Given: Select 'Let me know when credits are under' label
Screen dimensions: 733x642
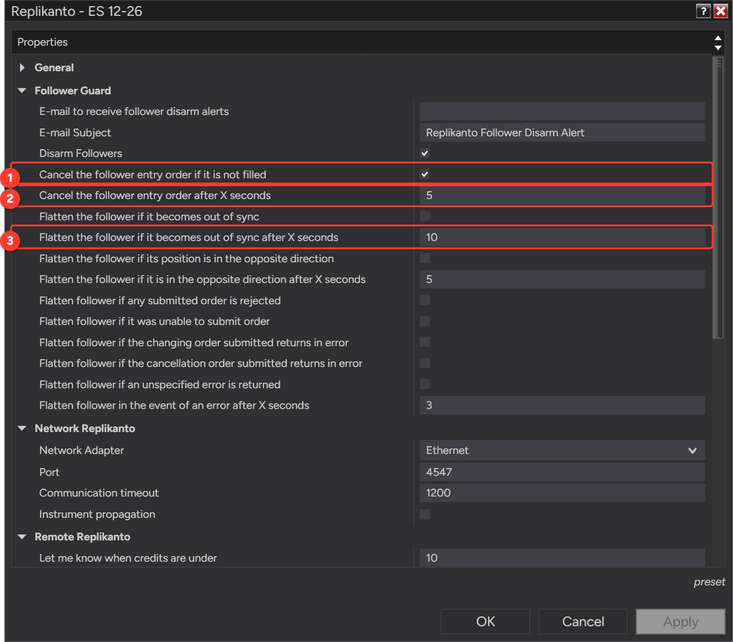Looking at the screenshot, I should pyautogui.click(x=128, y=558).
